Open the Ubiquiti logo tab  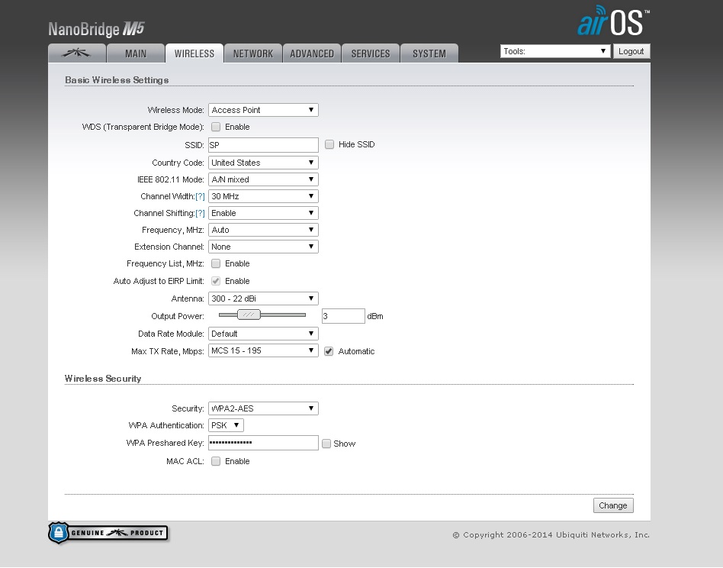pos(77,53)
